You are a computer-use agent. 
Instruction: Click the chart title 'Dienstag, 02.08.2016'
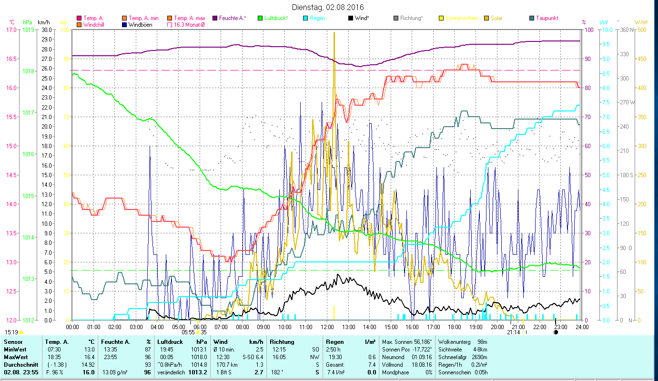pos(327,8)
